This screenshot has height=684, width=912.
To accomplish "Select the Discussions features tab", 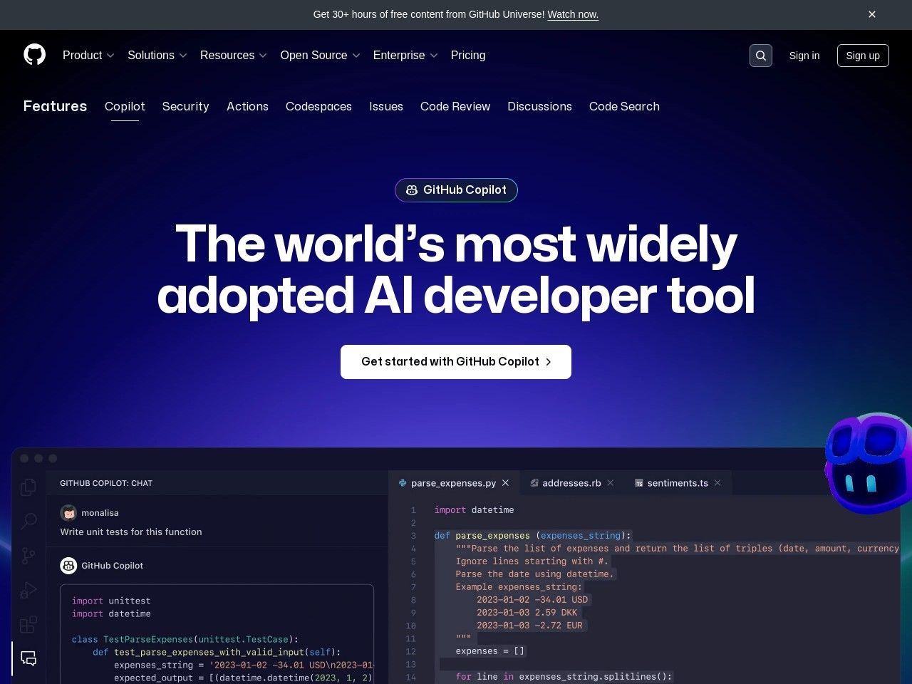I will click(539, 106).
